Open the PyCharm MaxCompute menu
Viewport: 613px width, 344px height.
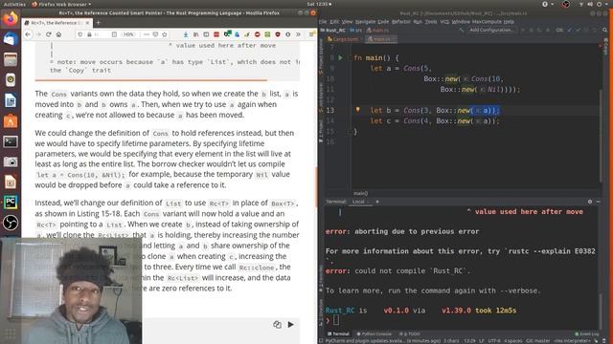tap(487, 22)
